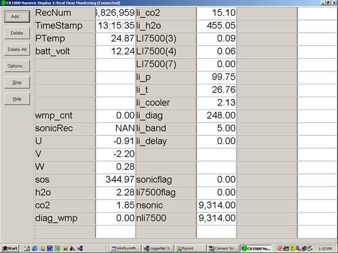Select the CR1000 Numeric taskbar button
The image size is (338, 253).
256,248
